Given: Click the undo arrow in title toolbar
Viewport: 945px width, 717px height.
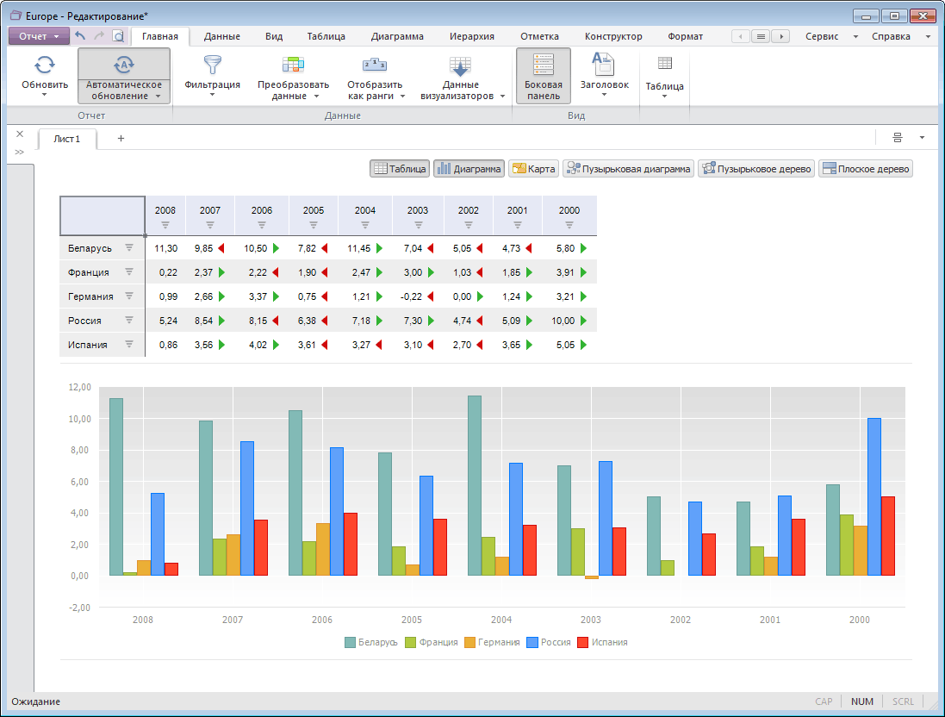Looking at the screenshot, I should pos(81,36).
